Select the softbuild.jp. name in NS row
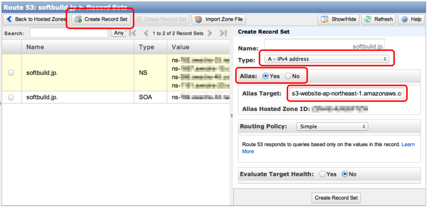This screenshot has width=428, height=208. pyautogui.click(x=42, y=73)
